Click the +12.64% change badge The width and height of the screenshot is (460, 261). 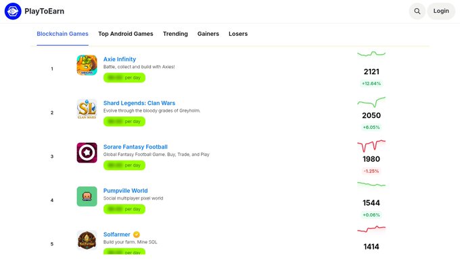[371, 84]
